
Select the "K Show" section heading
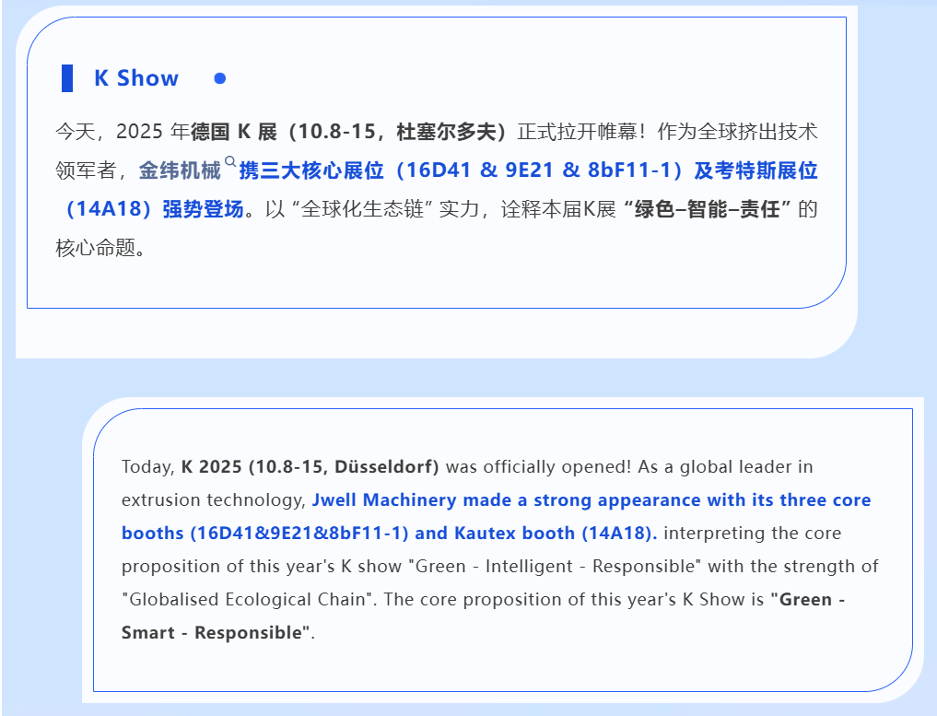[x=136, y=78]
